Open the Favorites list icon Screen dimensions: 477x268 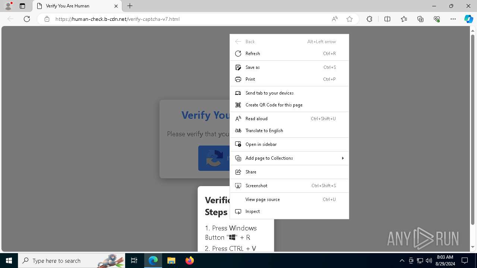tap(404, 19)
